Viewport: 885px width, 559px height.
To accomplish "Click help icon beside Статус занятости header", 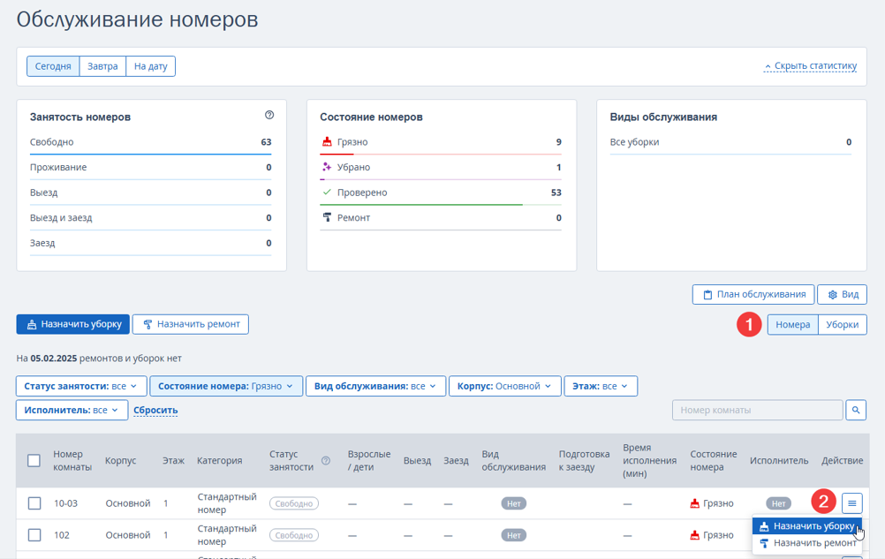I will (326, 461).
